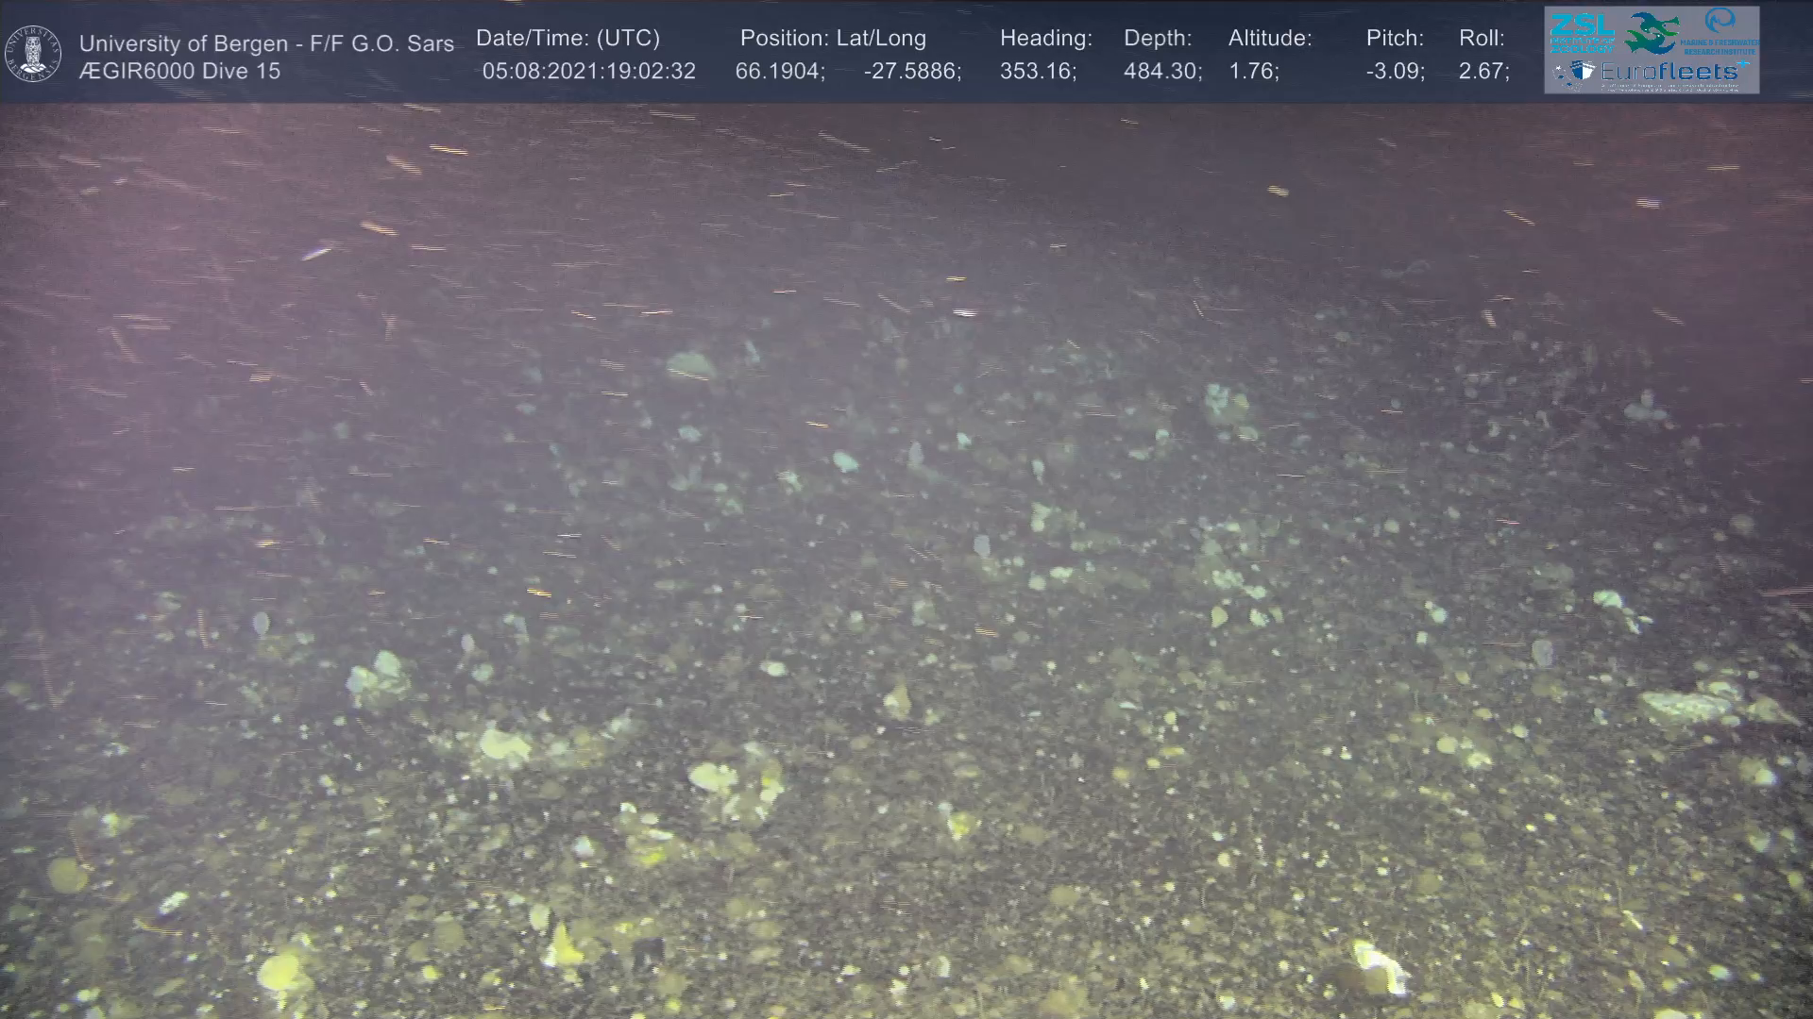The image size is (1813, 1019).
Task: Click the University of Bergen seal logo
Action: pyautogui.click(x=33, y=54)
